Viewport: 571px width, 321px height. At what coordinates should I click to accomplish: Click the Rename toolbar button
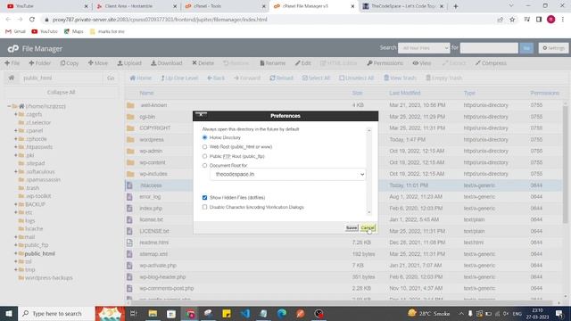point(272,63)
